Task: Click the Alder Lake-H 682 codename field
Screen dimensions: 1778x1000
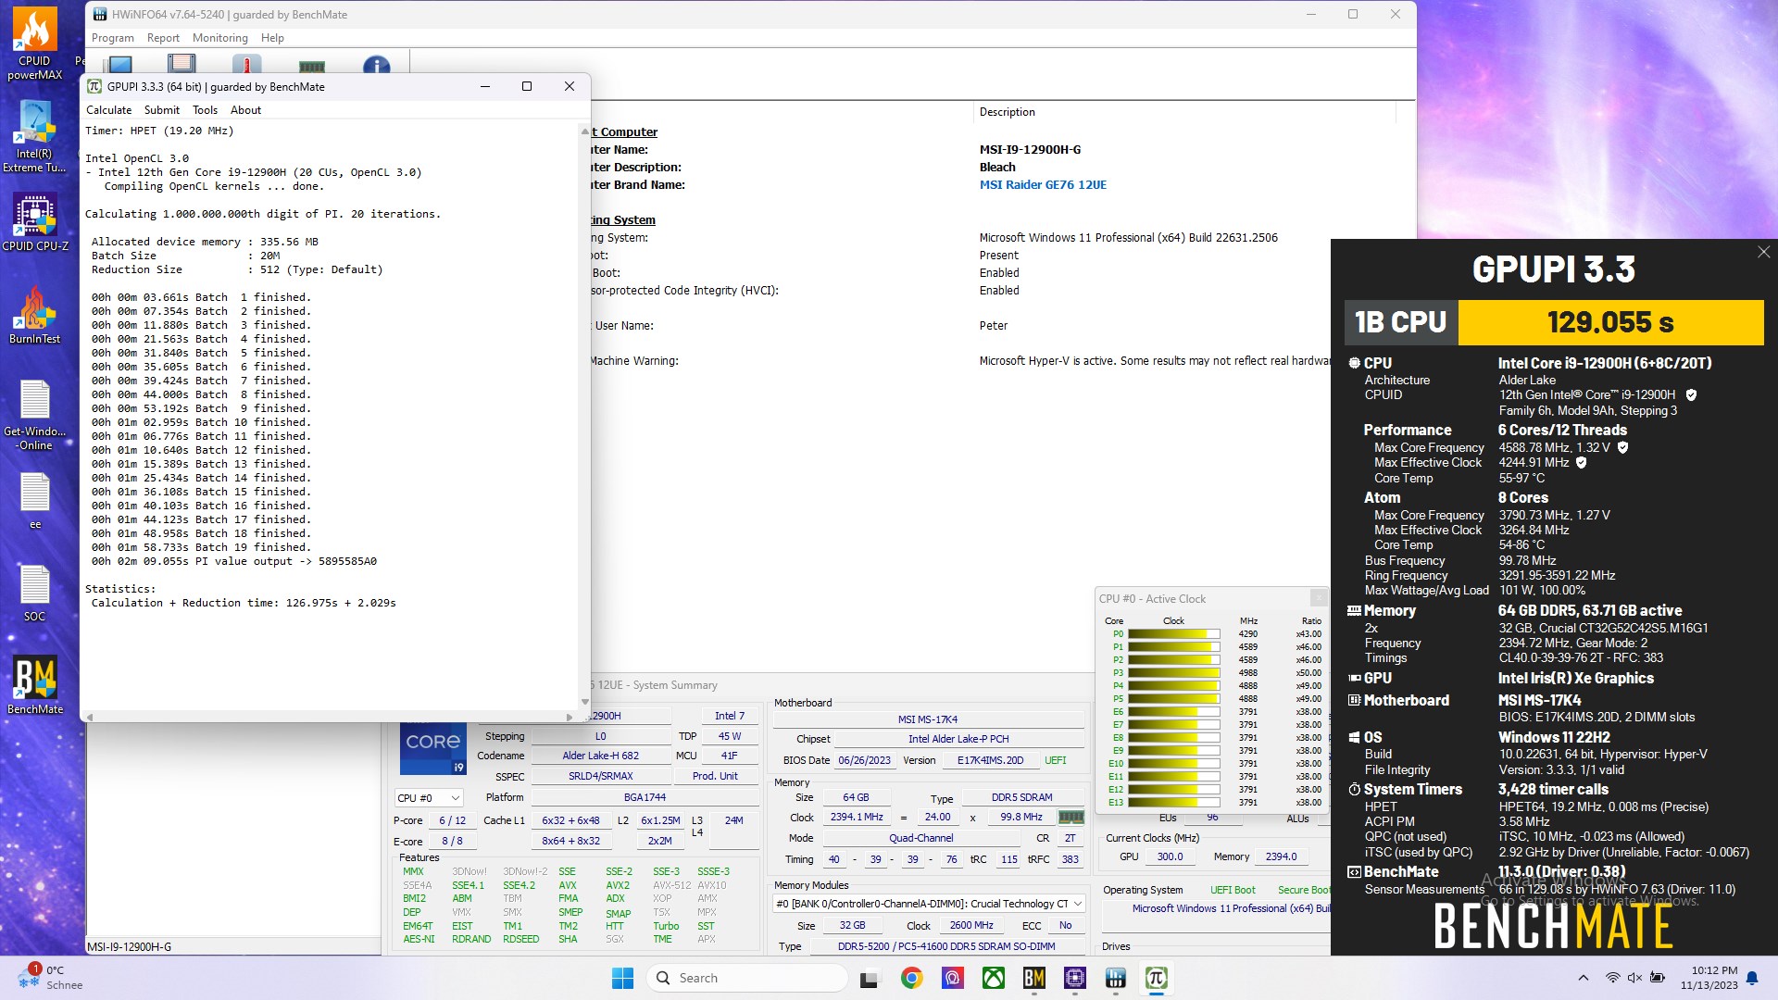Action: click(x=600, y=756)
